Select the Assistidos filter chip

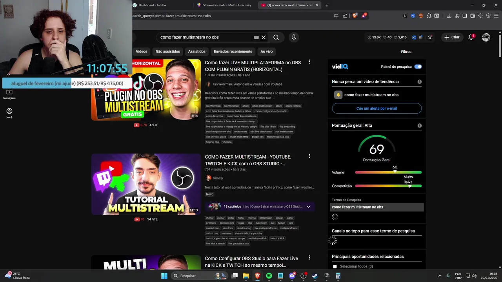(x=196, y=51)
